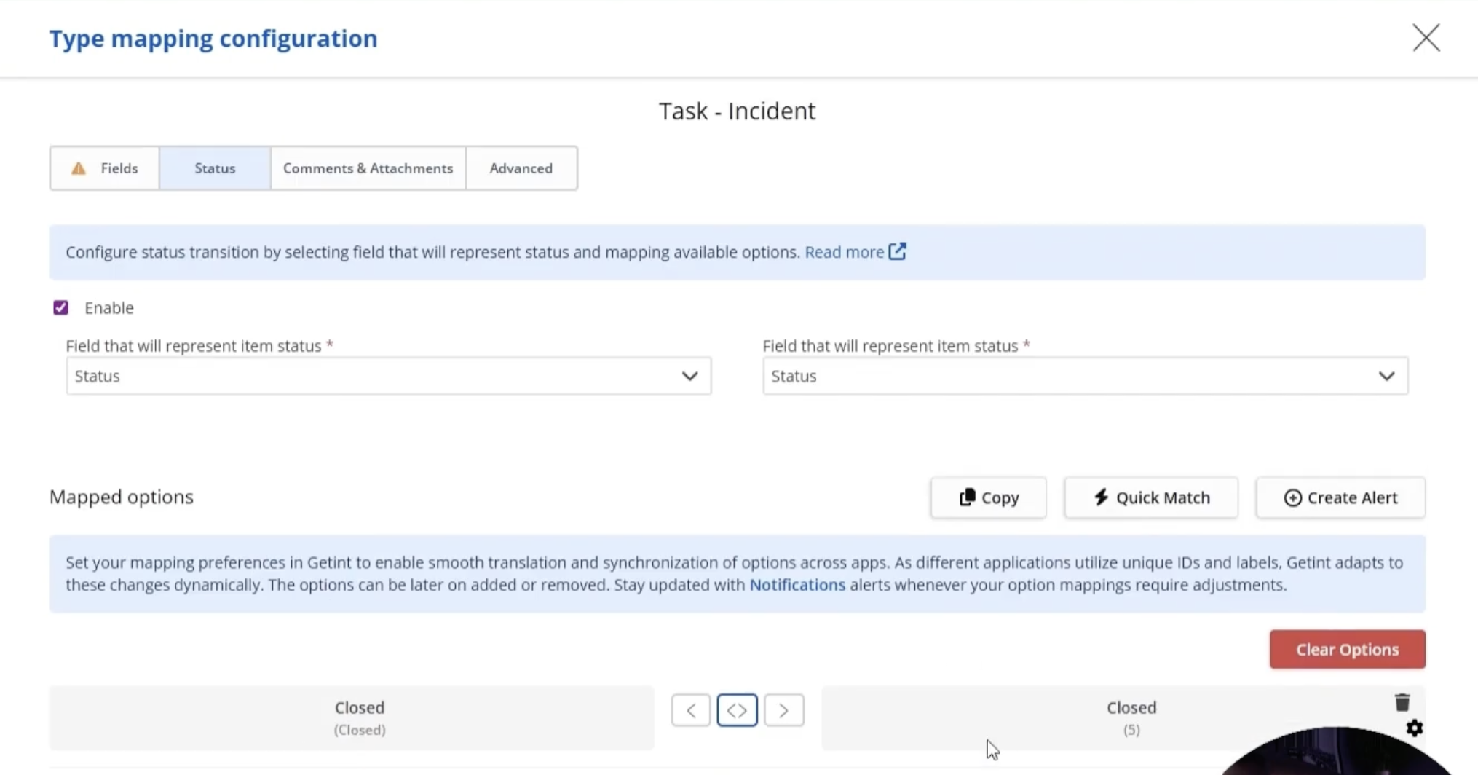Open the Notifications link
Viewport: 1478px width, 775px height.
[797, 585]
